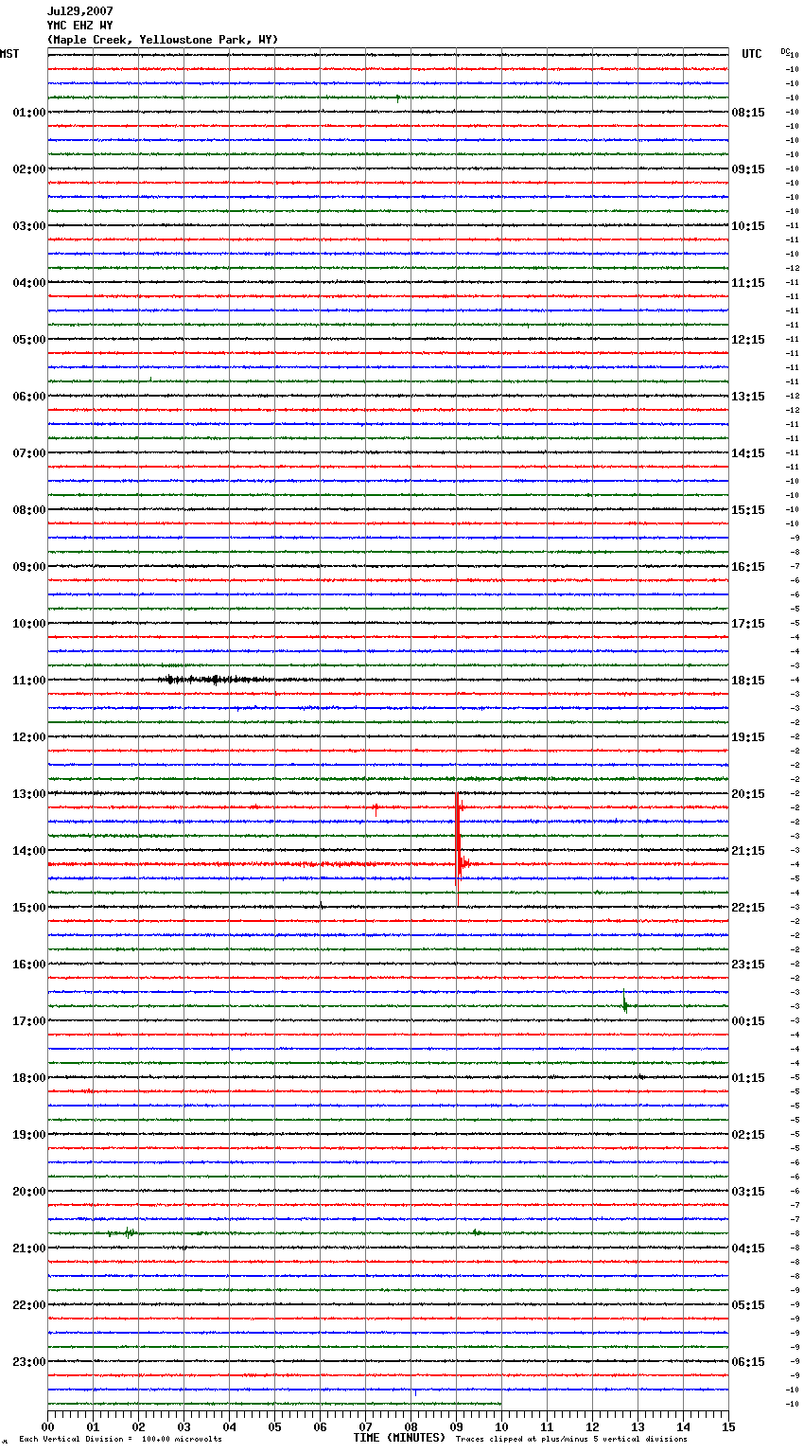Screen dimensions: 804x1452
Task: Click the 00 minute tick label on bottom axis
Action: 47,1426
